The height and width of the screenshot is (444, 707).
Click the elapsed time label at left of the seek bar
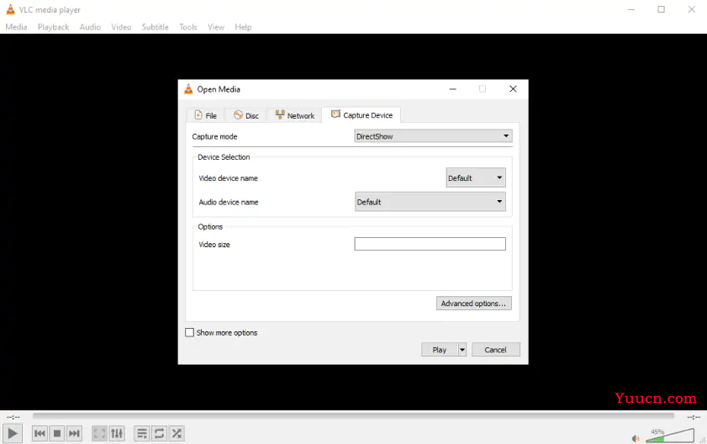tap(13, 417)
